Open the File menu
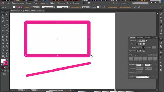Image resolution: width=164 pixels, height=92 pixels. (x=8, y=3)
